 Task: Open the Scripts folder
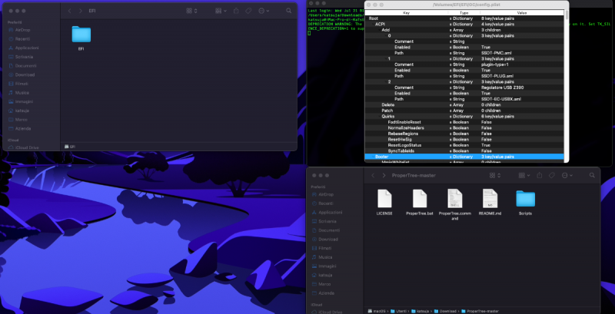(526, 199)
